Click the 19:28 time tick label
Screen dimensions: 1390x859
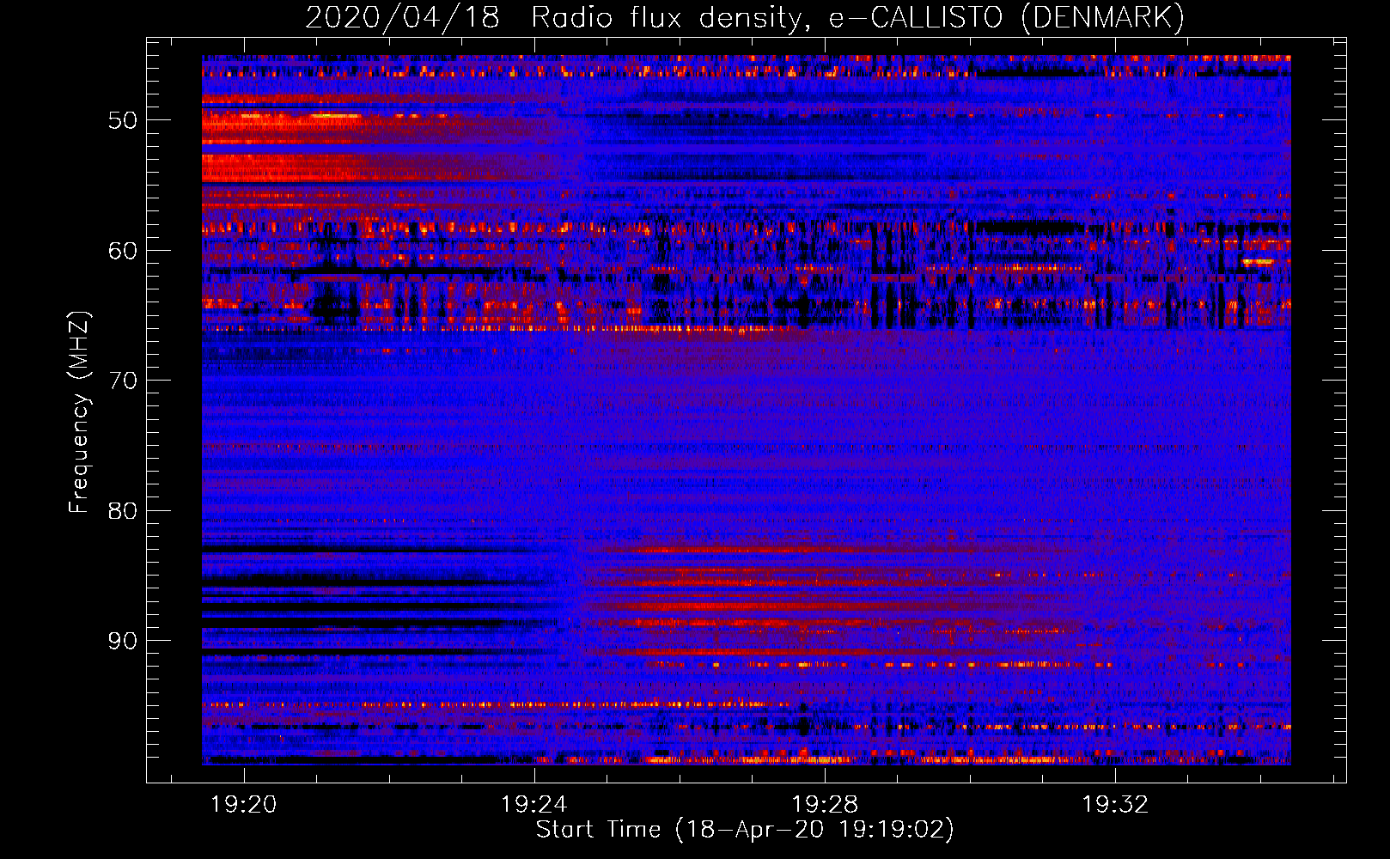[x=825, y=804]
